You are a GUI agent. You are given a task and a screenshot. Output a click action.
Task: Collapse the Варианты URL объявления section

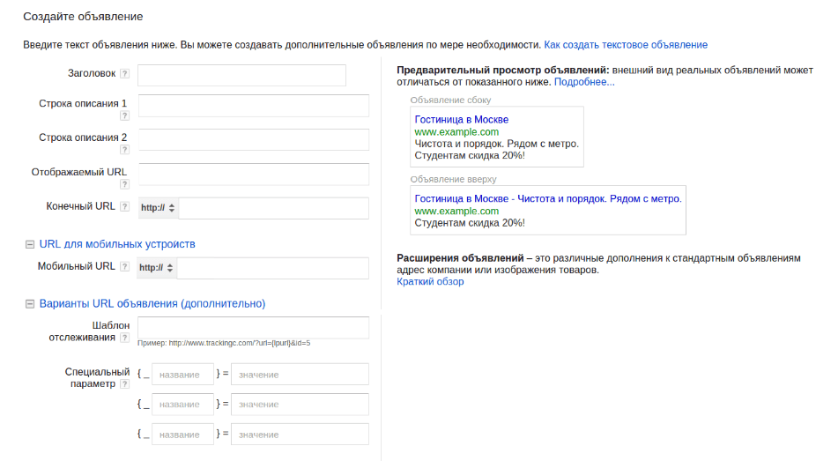click(x=30, y=304)
